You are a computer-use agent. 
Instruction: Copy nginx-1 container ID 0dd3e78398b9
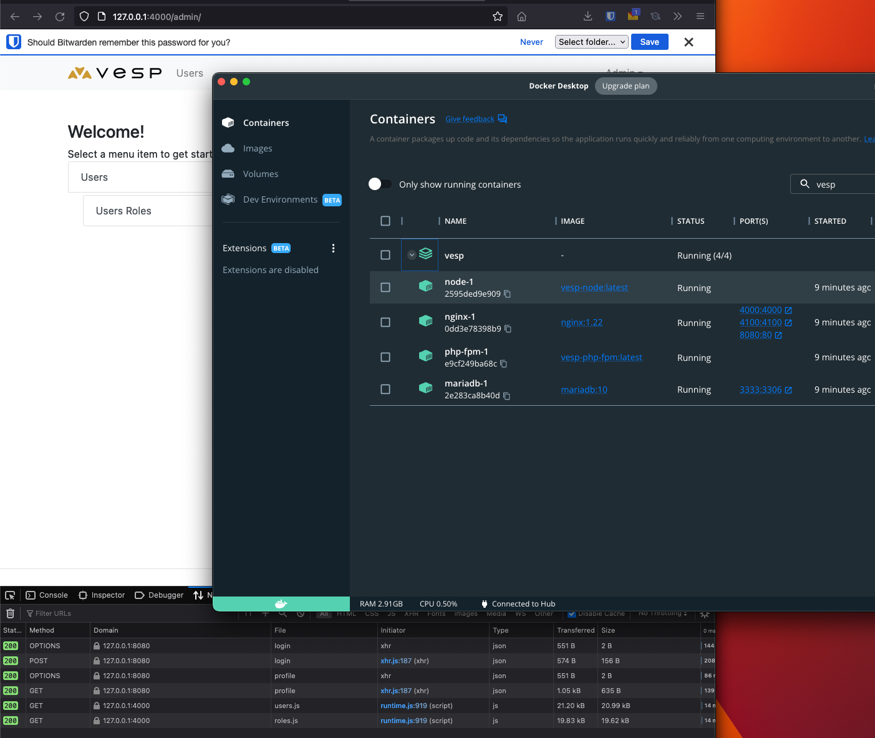click(x=508, y=329)
